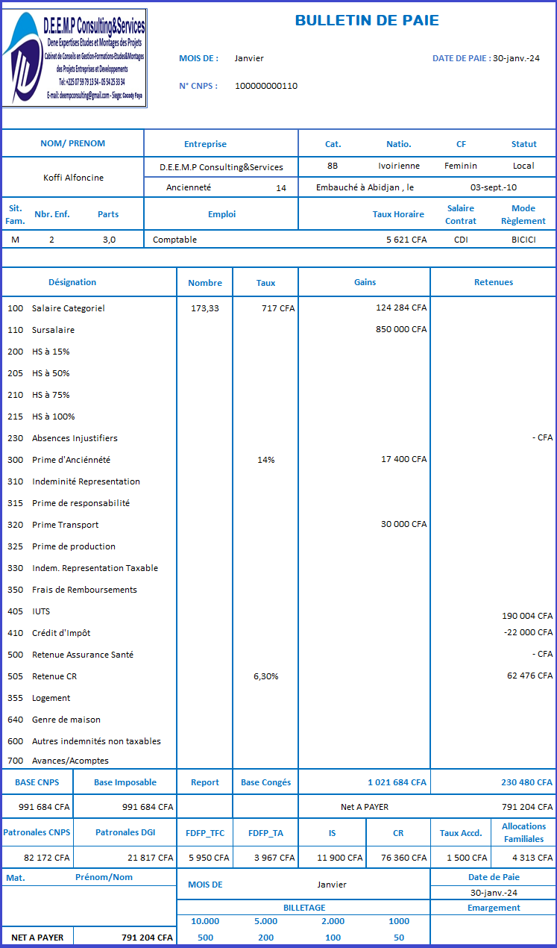Click the hire date 03-sept.-10
557x948 pixels.
pyautogui.click(x=494, y=188)
